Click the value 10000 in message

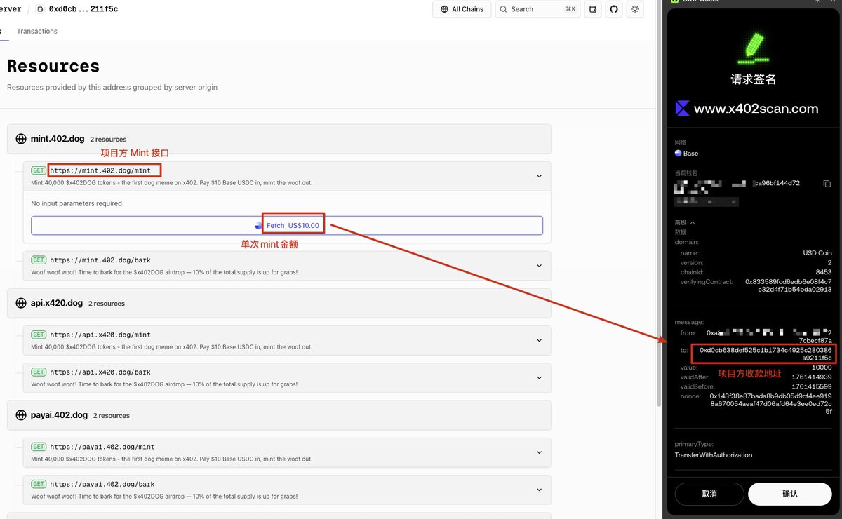tap(822, 368)
